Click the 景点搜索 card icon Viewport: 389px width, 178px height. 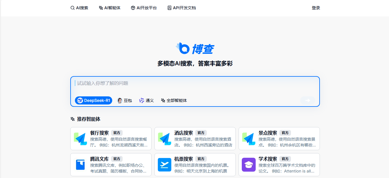pyautogui.click(x=249, y=139)
